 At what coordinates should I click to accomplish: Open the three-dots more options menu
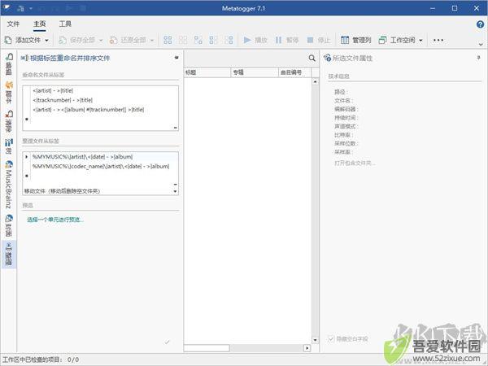point(438,40)
